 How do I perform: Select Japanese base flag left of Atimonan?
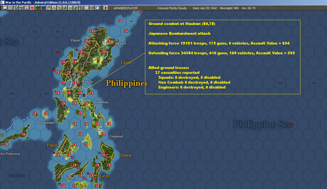(86, 103)
